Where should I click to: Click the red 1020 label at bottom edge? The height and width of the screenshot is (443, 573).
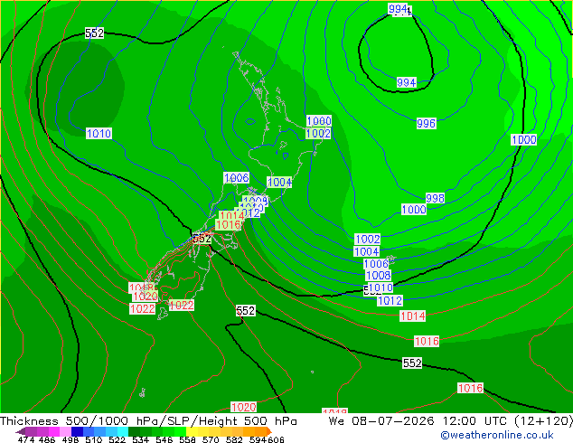tap(244, 407)
